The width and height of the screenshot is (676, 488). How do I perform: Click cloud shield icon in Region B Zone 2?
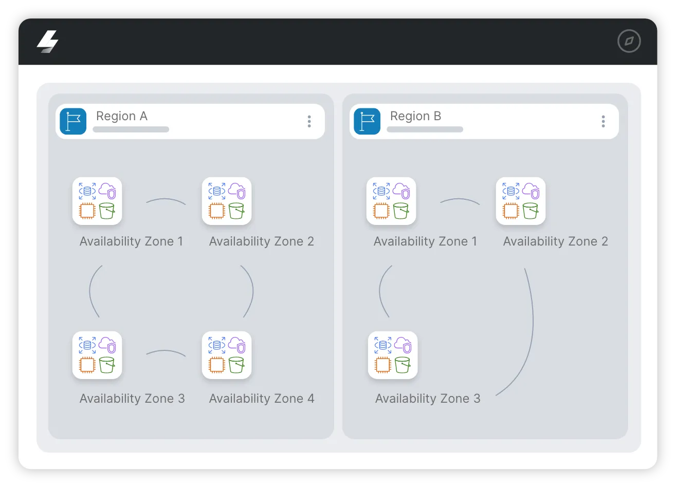pos(531,191)
